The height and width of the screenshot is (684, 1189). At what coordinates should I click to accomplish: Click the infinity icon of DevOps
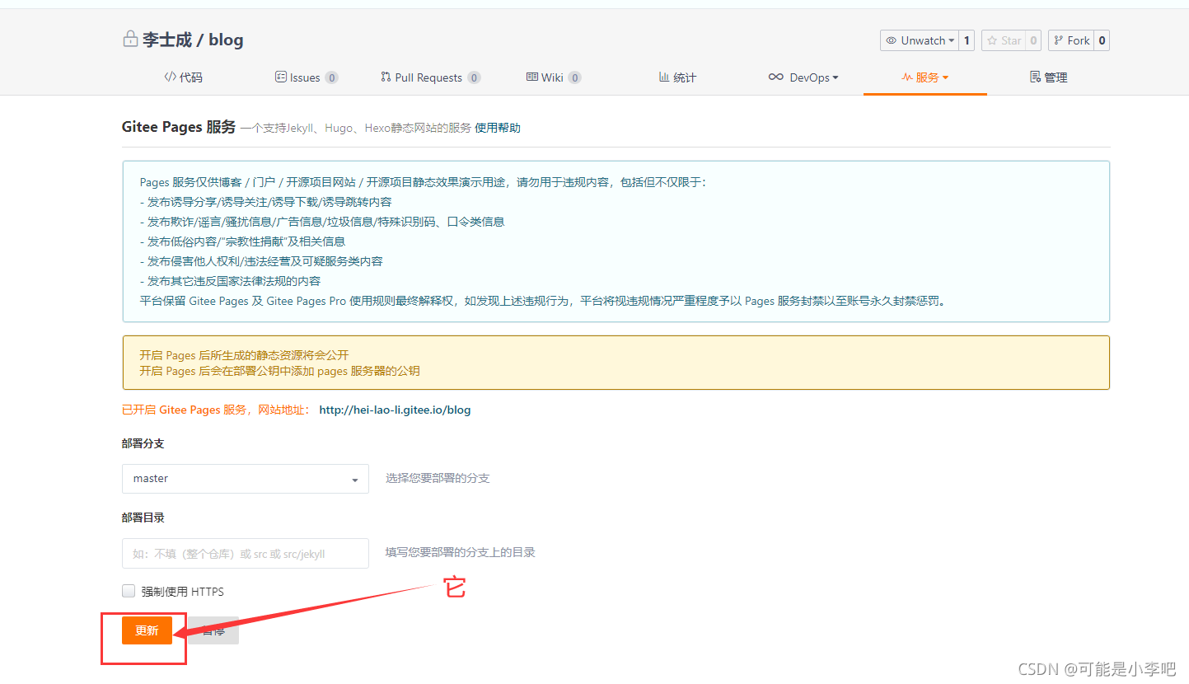[x=776, y=77]
